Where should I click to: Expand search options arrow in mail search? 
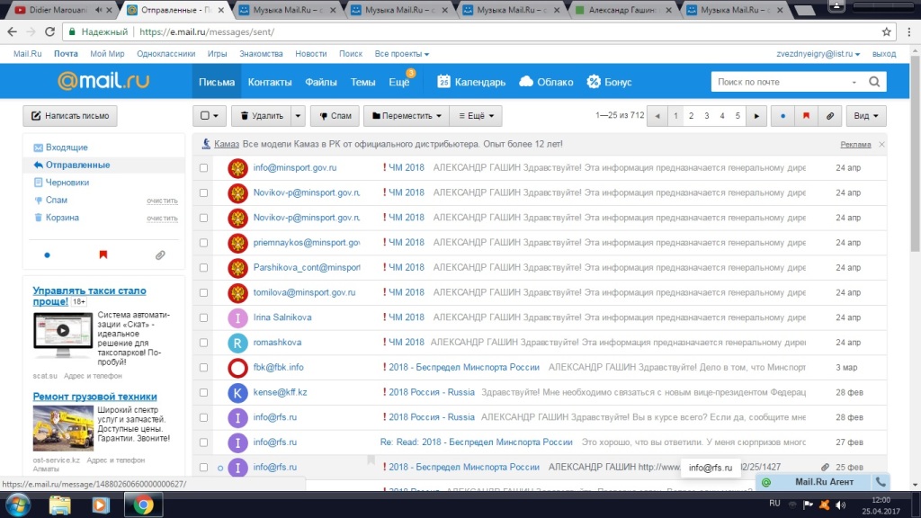(854, 82)
